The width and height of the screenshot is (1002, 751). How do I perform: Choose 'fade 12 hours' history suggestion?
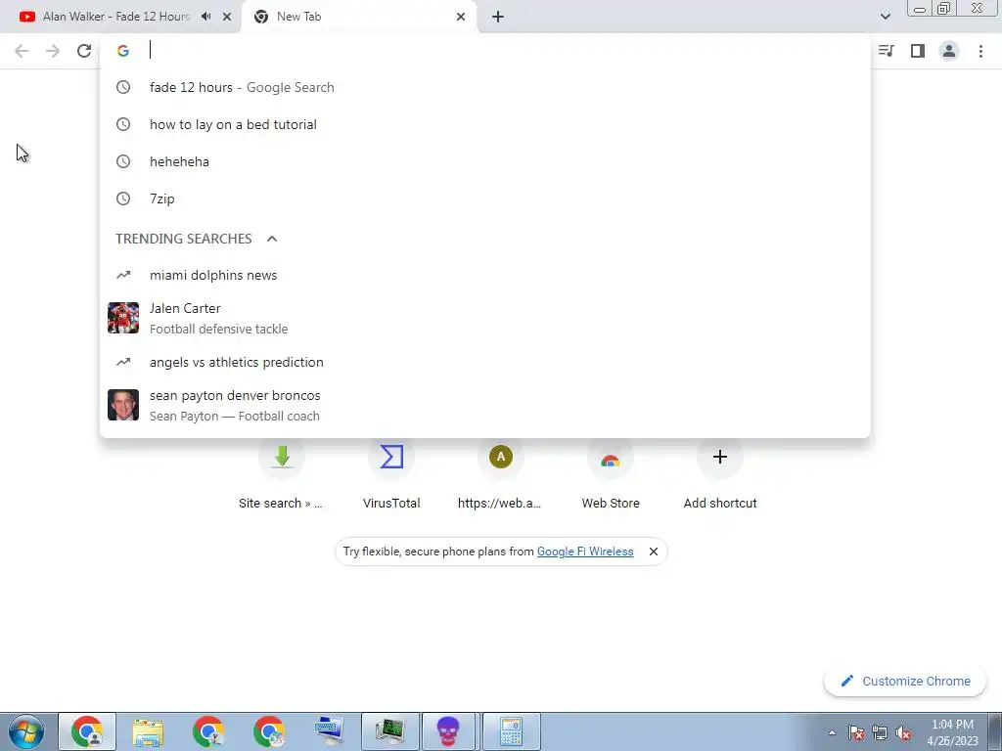(x=485, y=87)
